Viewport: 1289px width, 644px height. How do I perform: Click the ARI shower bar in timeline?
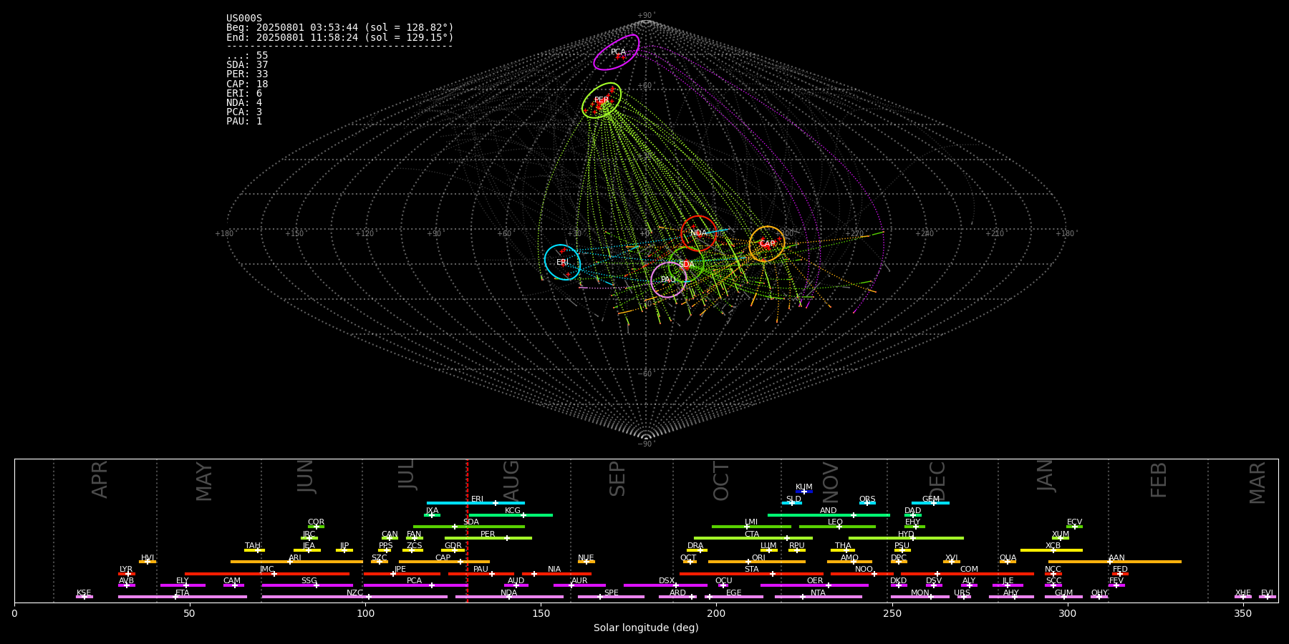pyautogui.click(x=296, y=562)
